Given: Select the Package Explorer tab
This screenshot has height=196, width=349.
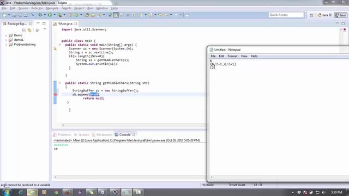Looking at the screenshot, I should (17, 23).
